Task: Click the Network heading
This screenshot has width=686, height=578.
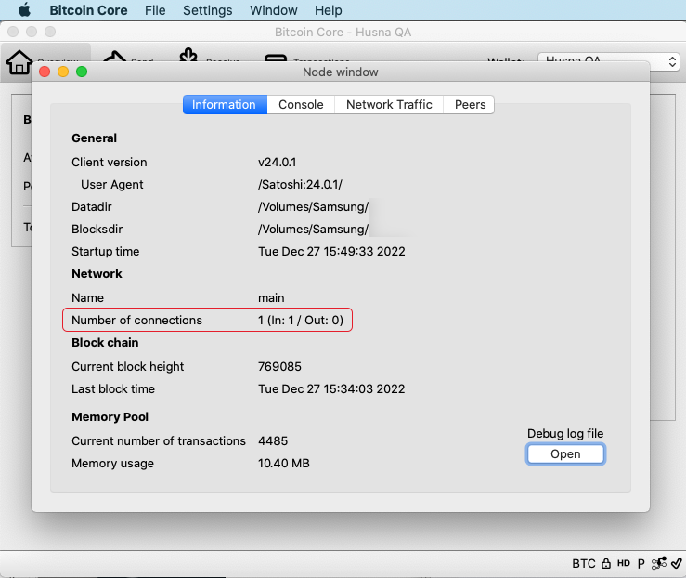Action: point(97,274)
